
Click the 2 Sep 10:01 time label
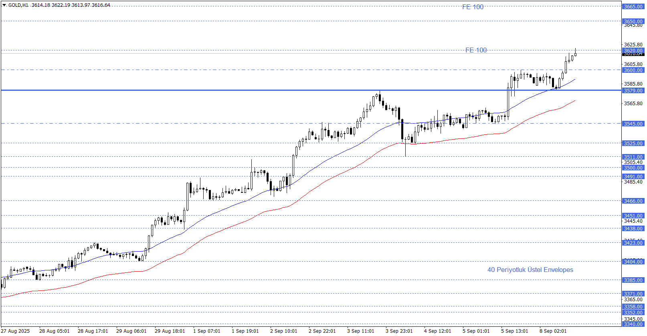point(283,331)
